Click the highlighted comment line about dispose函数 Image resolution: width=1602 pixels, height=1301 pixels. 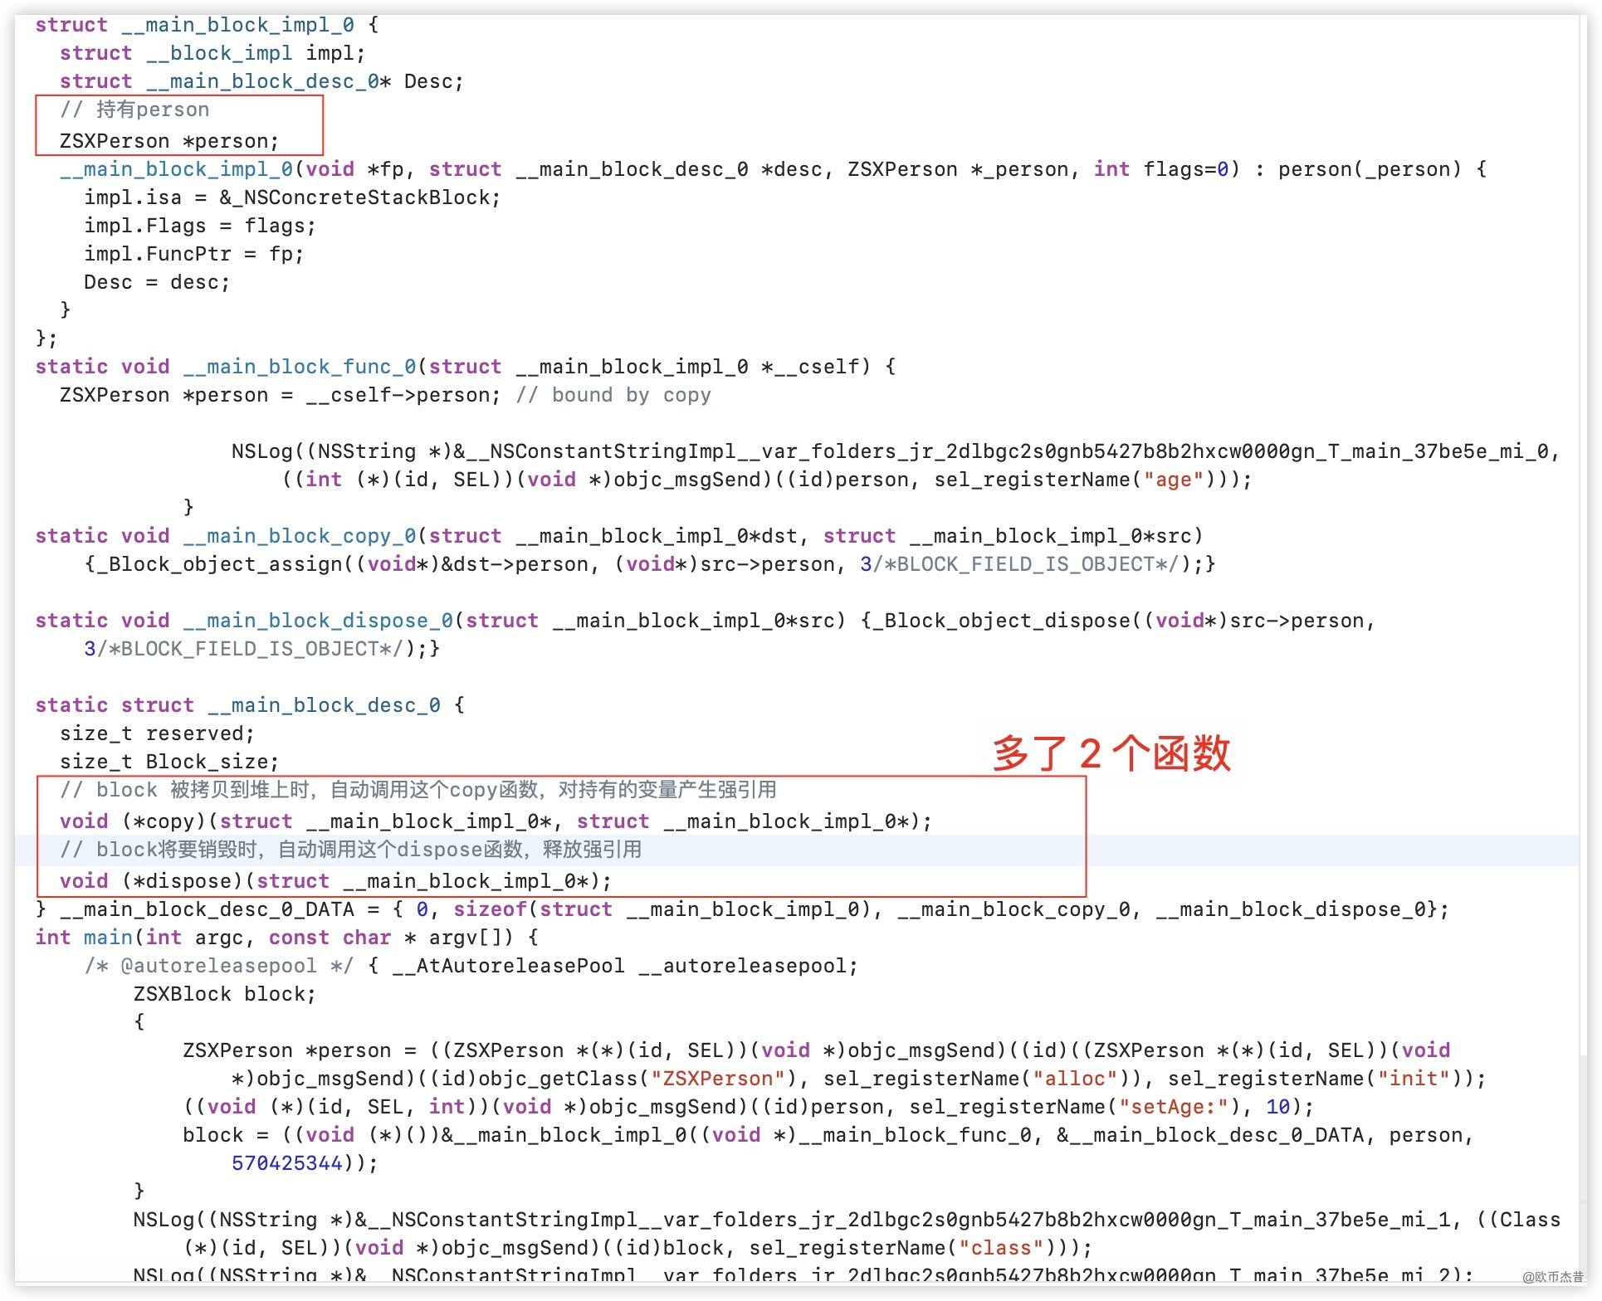[x=350, y=850]
